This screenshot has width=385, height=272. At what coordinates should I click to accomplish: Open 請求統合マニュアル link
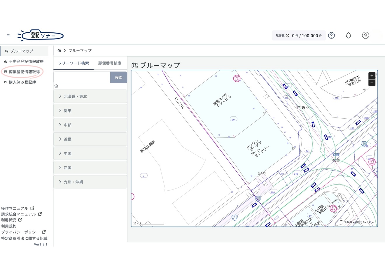pyautogui.click(x=21, y=214)
